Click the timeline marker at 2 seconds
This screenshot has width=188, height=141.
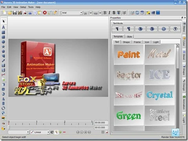(64, 123)
